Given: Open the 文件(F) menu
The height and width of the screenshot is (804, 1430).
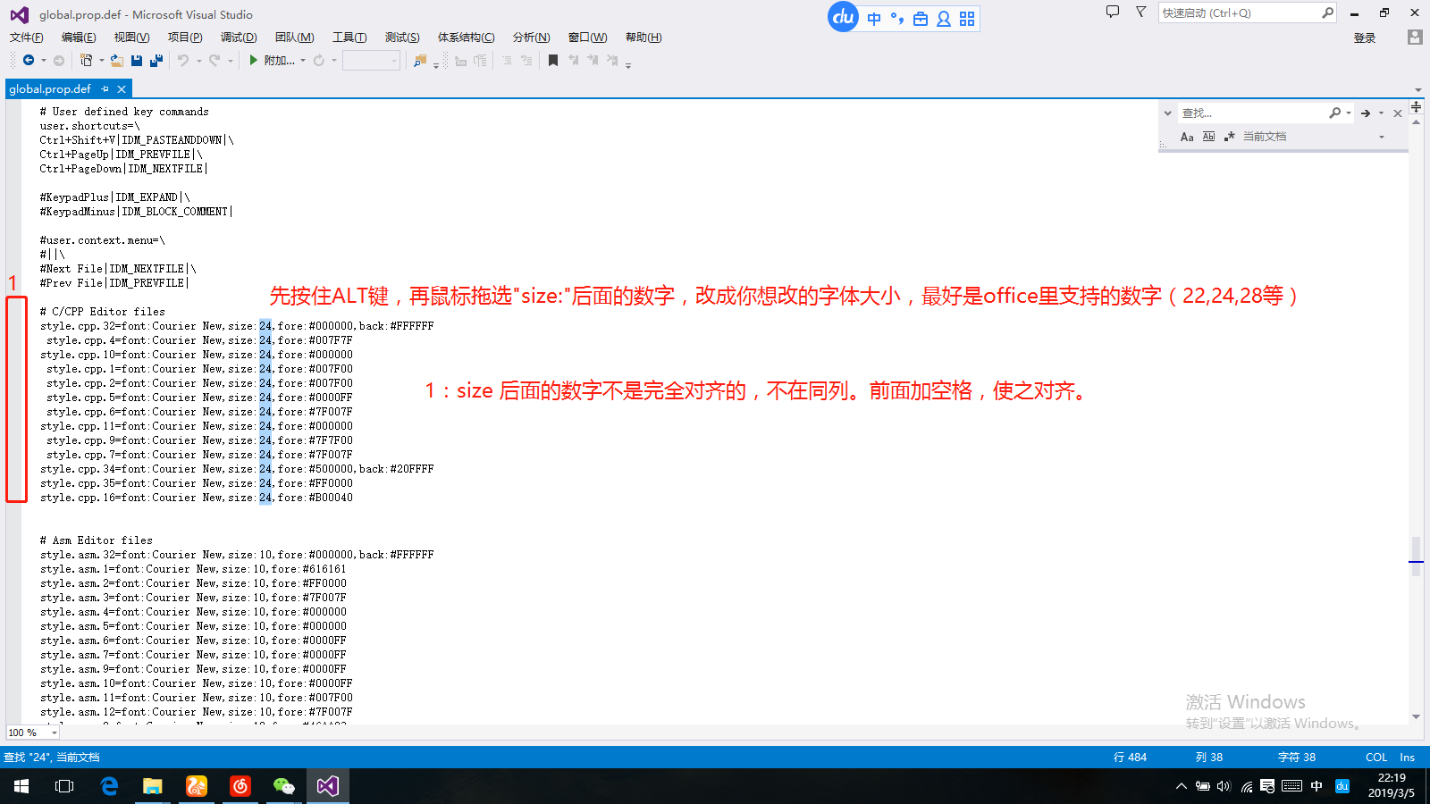Looking at the screenshot, I should (x=27, y=38).
